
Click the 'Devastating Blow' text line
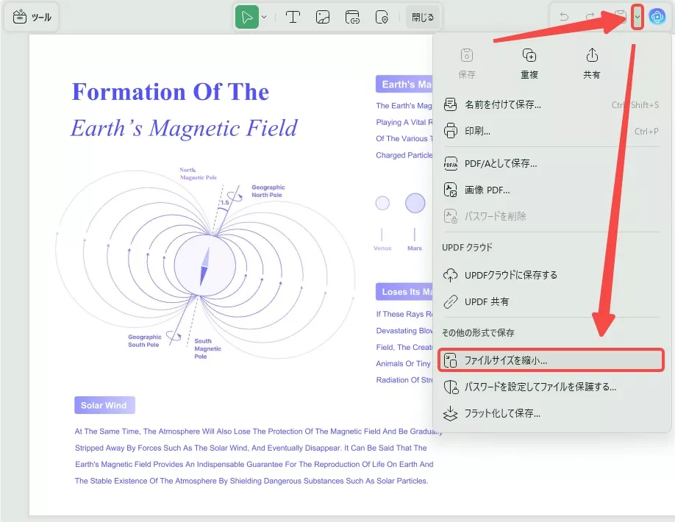[404, 331]
